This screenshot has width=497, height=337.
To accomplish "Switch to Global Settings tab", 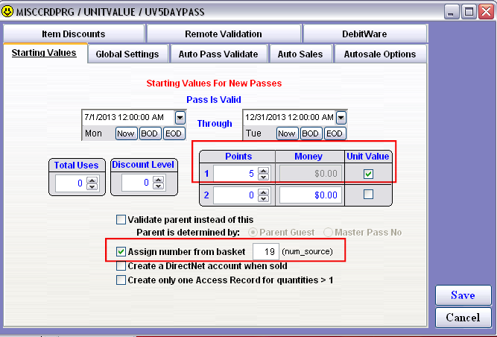I will (127, 54).
